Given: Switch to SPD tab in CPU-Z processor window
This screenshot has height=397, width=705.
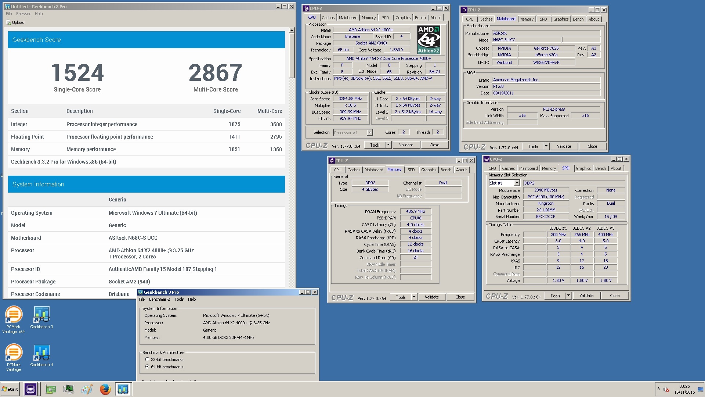Looking at the screenshot, I should pyautogui.click(x=385, y=18).
